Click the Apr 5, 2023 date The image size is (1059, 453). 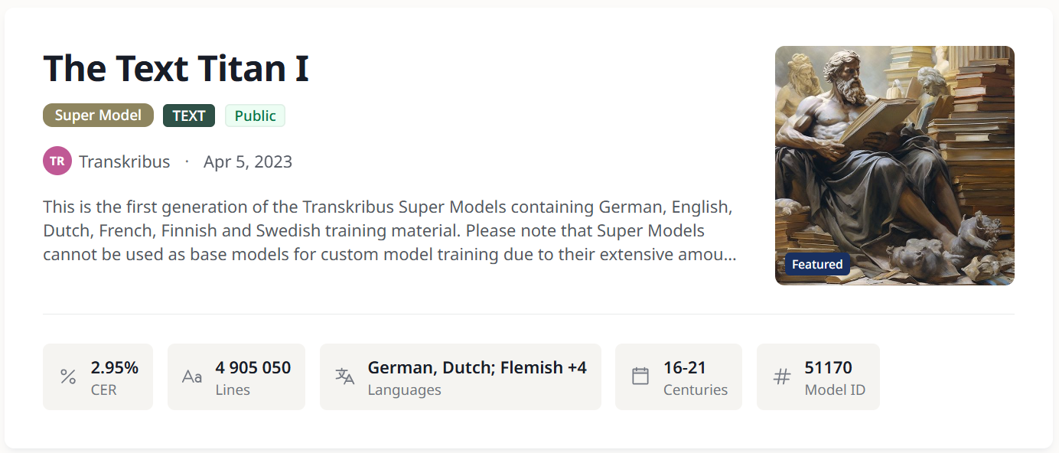point(248,161)
